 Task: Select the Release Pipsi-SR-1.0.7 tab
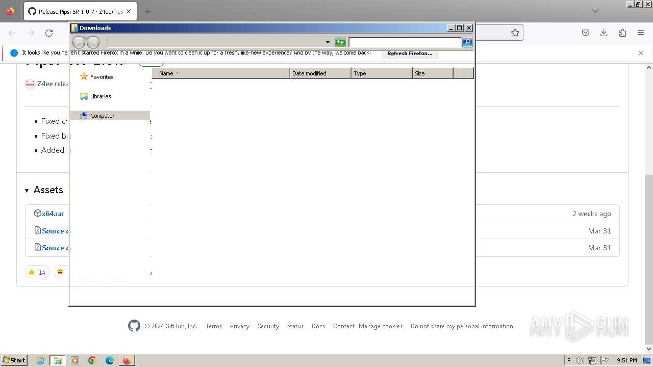coord(80,11)
